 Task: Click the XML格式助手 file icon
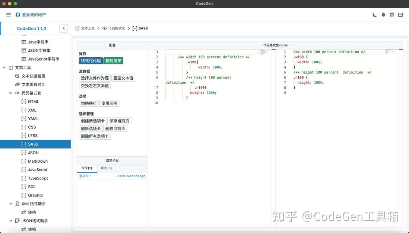pyautogui.click(x=17, y=204)
